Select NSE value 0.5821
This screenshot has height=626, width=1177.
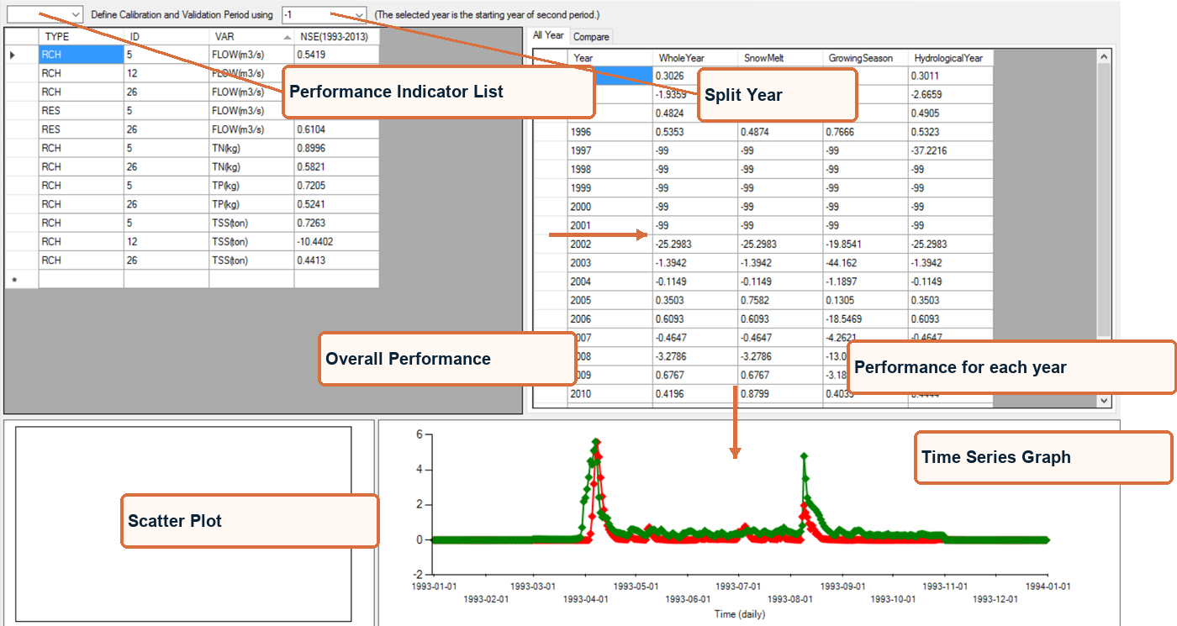(x=336, y=166)
